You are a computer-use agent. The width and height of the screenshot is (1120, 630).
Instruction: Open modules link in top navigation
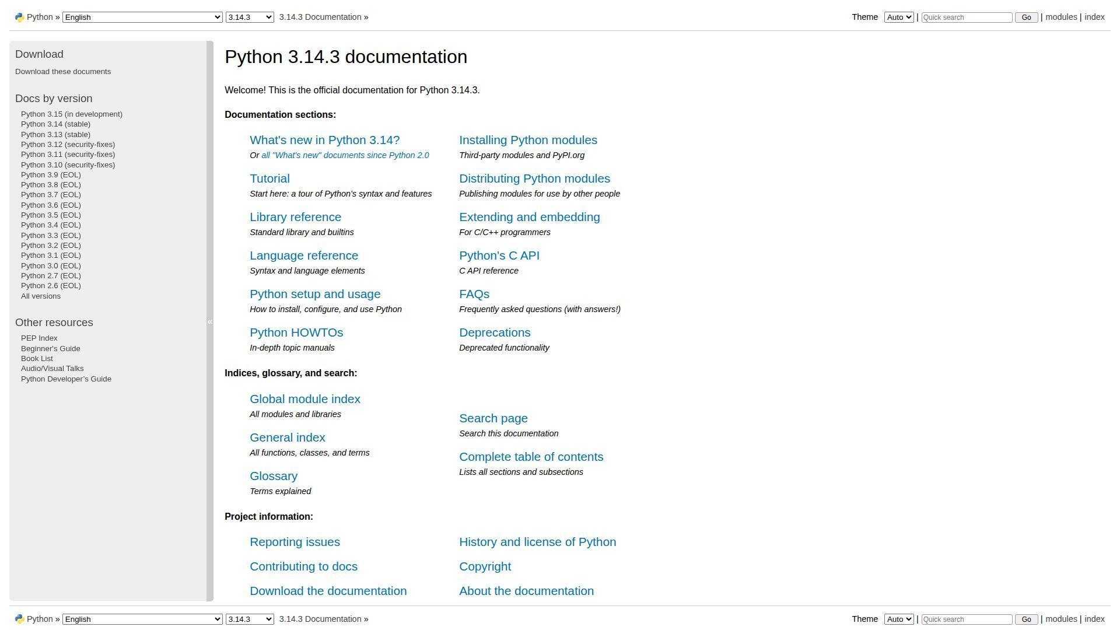[1060, 17]
